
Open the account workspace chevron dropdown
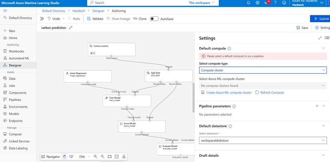[322, 3]
